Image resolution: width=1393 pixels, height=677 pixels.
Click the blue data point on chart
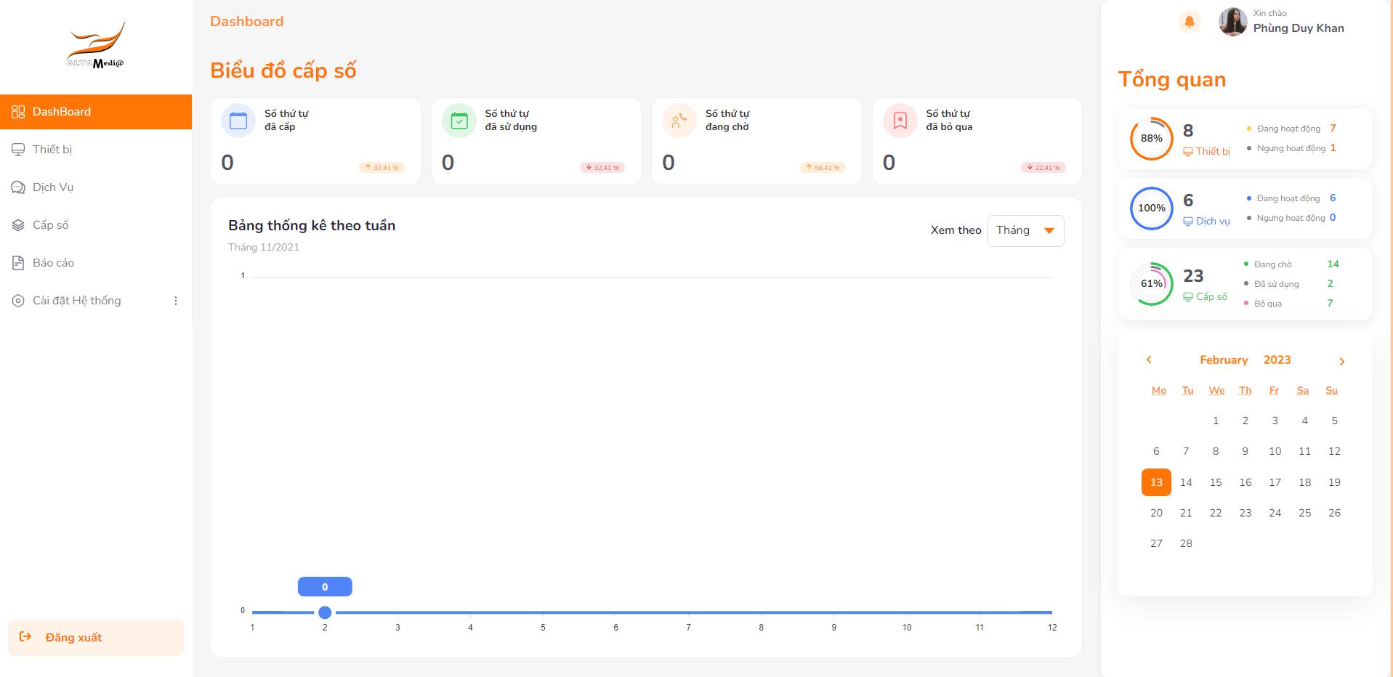coord(325,612)
